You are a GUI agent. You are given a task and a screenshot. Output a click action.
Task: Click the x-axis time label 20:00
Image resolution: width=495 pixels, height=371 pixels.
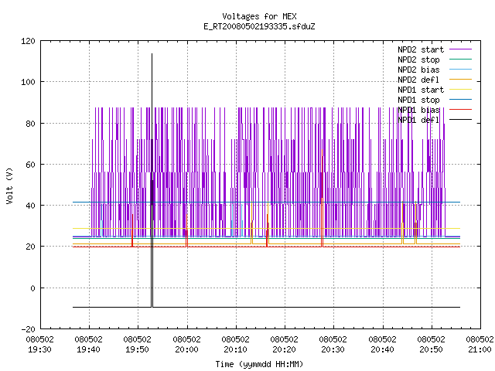(186, 349)
